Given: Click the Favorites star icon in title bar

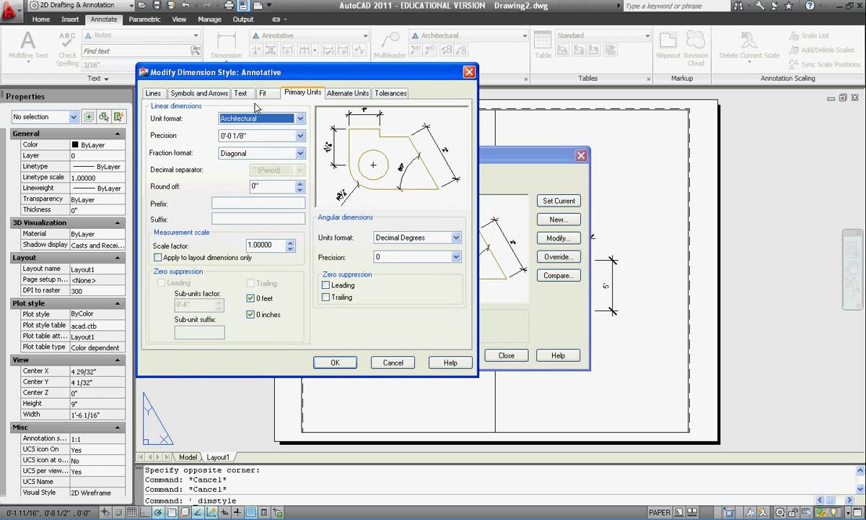Looking at the screenshot, I should pyautogui.click(x=788, y=6).
